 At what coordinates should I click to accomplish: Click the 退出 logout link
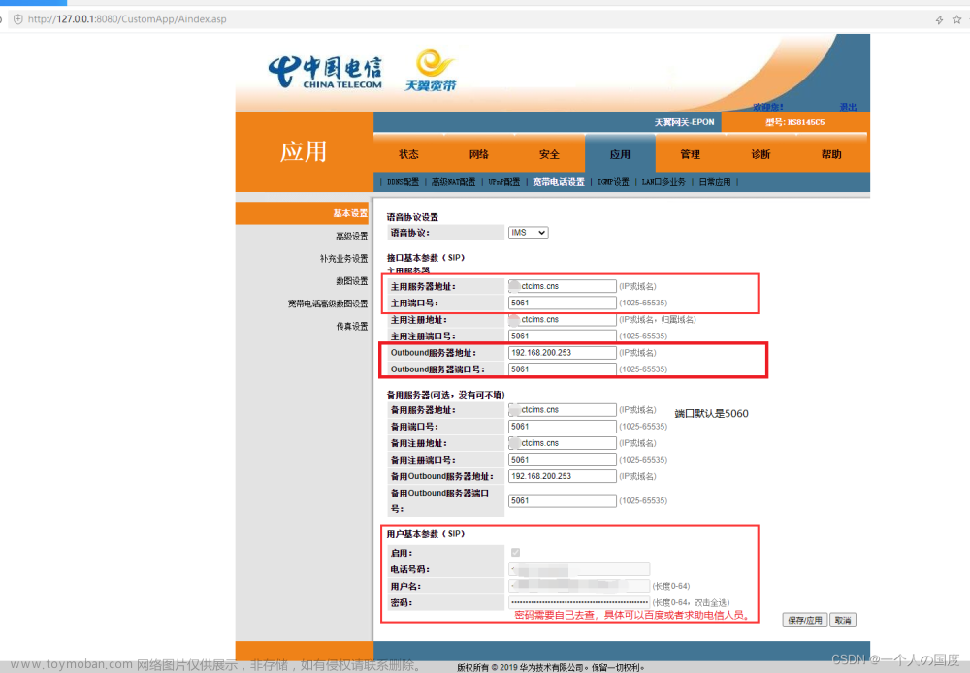click(x=848, y=107)
